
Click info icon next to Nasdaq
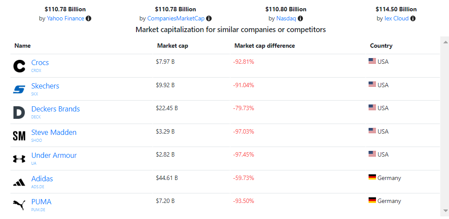click(300, 19)
